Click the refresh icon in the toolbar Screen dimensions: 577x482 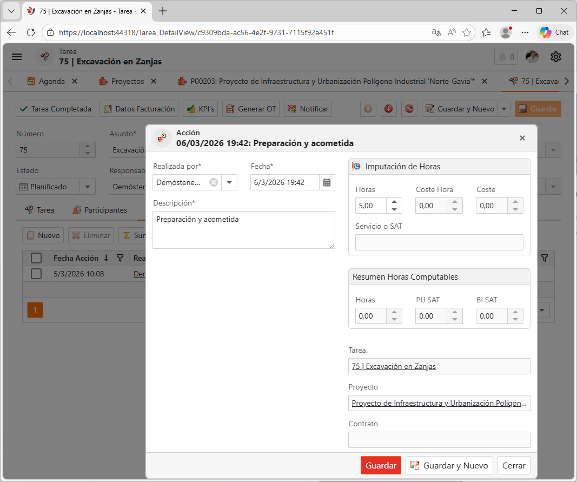[409, 109]
